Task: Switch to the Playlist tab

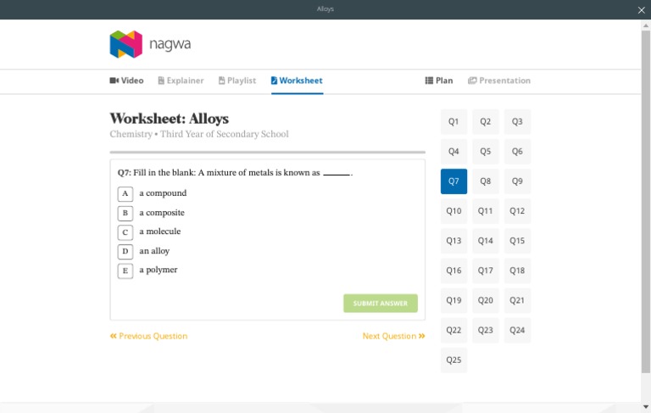Action: point(237,81)
